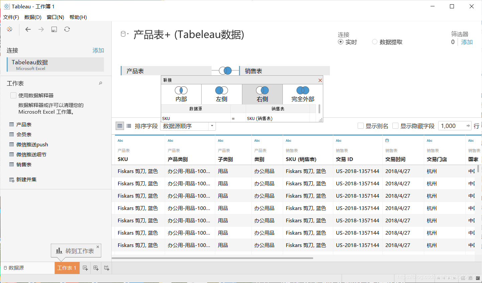Click the database cylinder icon by the title
Image resolution: width=482 pixels, height=283 pixels.
point(123,34)
